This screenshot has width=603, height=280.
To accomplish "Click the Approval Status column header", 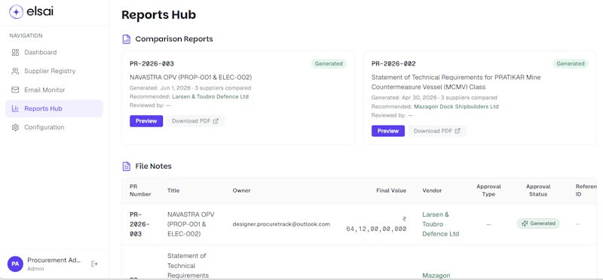I will pos(538,190).
